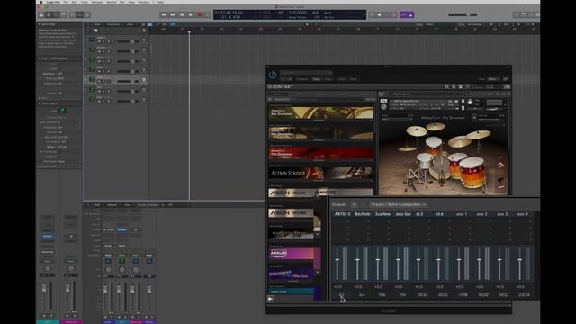
Task: Open the Abbey Road 70s Drummer library
Action: point(321,153)
